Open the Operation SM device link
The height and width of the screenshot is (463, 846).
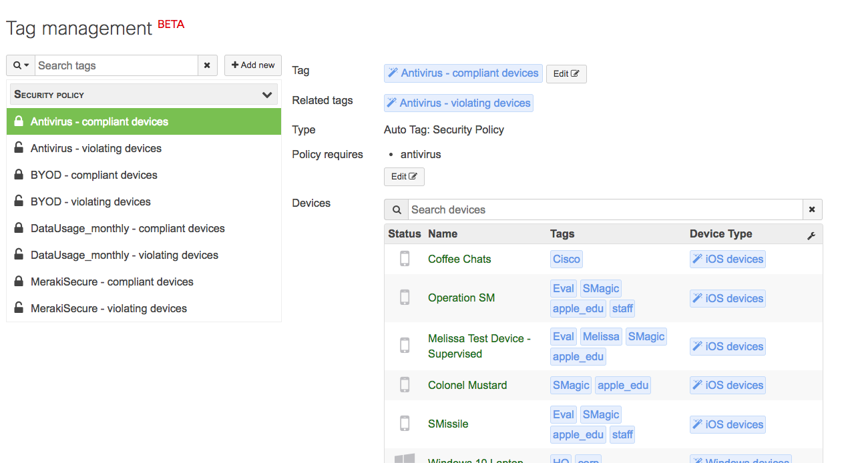click(x=461, y=298)
